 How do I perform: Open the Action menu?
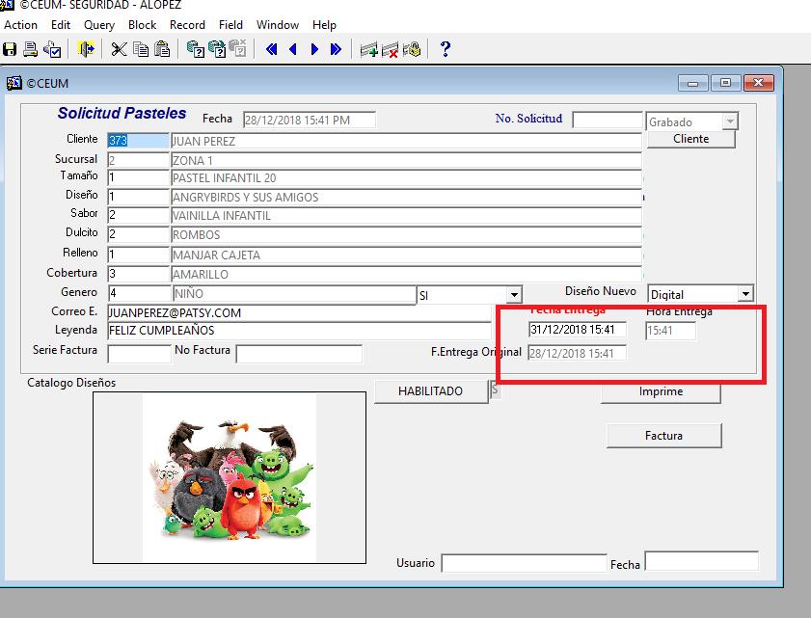20,25
